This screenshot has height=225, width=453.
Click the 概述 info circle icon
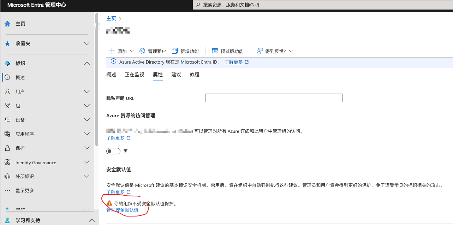(7, 77)
